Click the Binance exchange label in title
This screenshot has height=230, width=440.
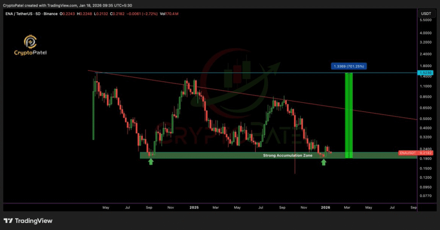(x=51, y=14)
